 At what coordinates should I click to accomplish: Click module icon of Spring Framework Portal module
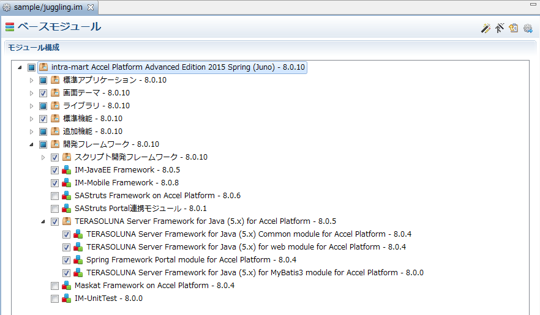[78, 259]
